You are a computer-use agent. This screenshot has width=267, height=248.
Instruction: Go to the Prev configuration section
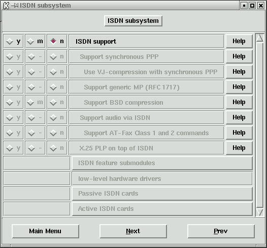[221, 231]
